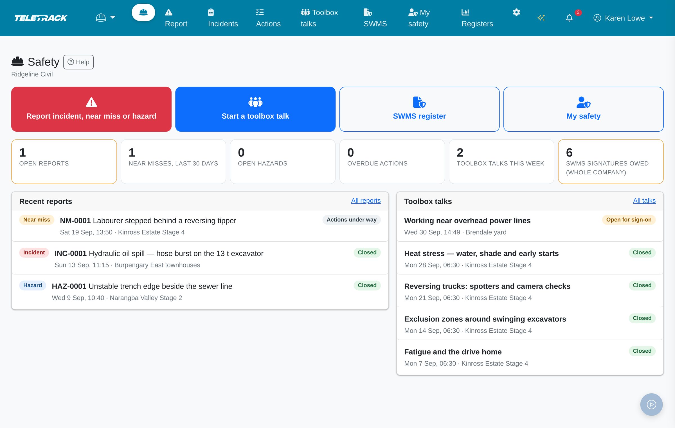Screen dimensions: 675x428
Task: Open the Report nav item
Action: coord(176,18)
